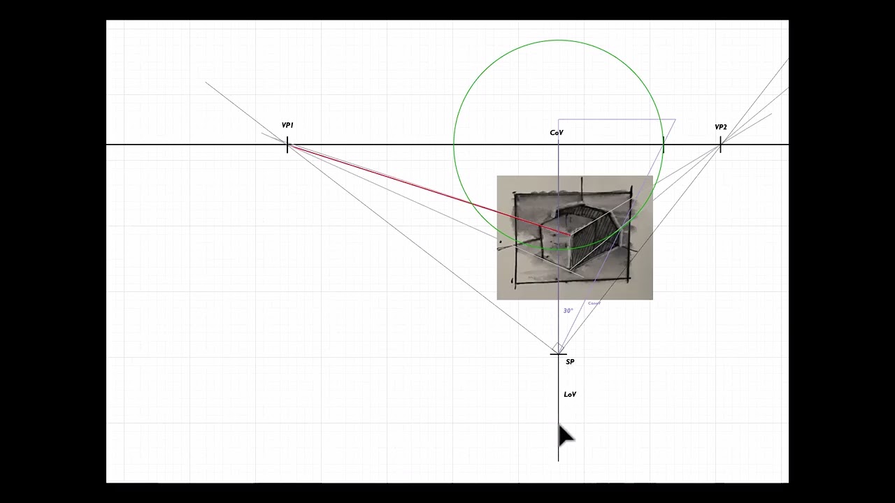The height and width of the screenshot is (503, 895).
Task: Click the SP station point label
Action: point(570,362)
